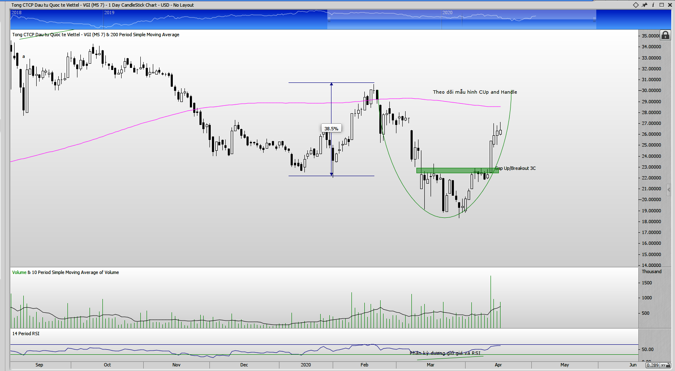Click the 'Gap Up/Breakout 3C' text label
This screenshot has height=371, width=675.
[516, 168]
